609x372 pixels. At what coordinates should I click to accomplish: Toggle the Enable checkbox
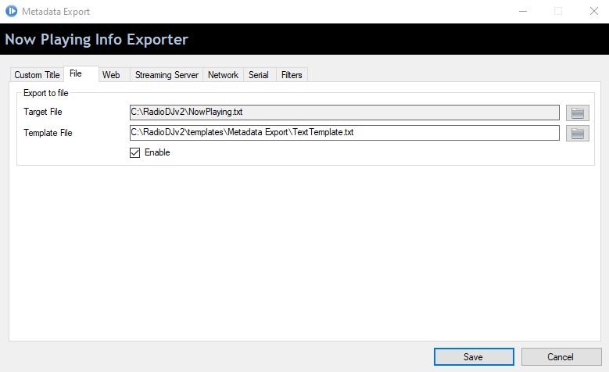[134, 152]
